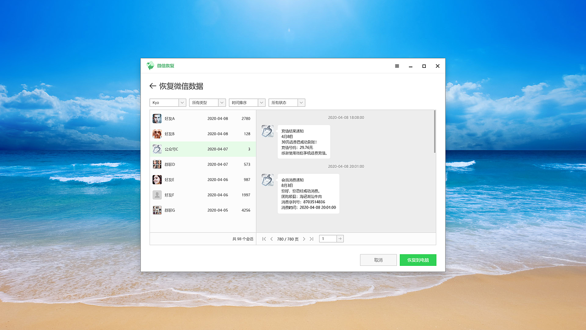Click the 公众号C name text
Screen dimensions: 586x330
coord(172,149)
